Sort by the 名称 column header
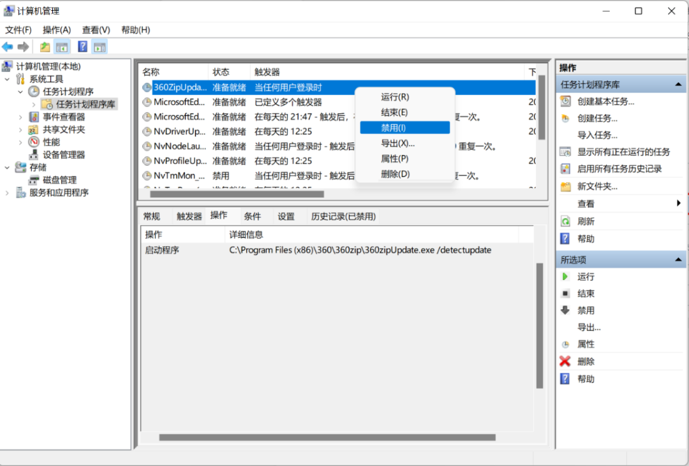Screen dimensions: 689x466 (174, 71)
